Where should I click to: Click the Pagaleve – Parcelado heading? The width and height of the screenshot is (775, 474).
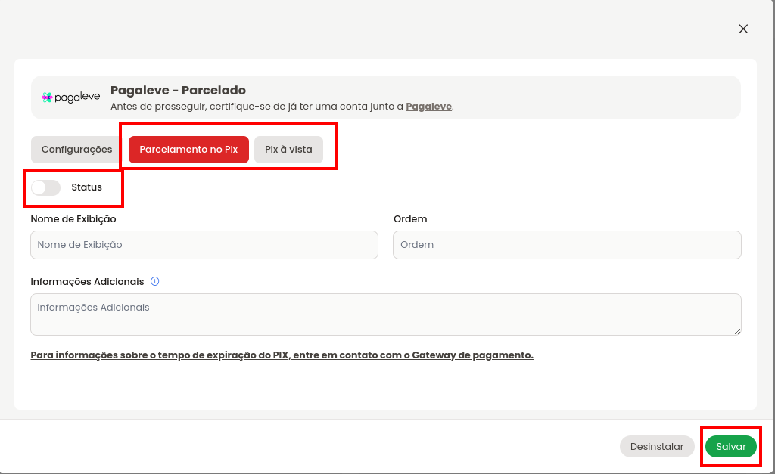[178, 91]
